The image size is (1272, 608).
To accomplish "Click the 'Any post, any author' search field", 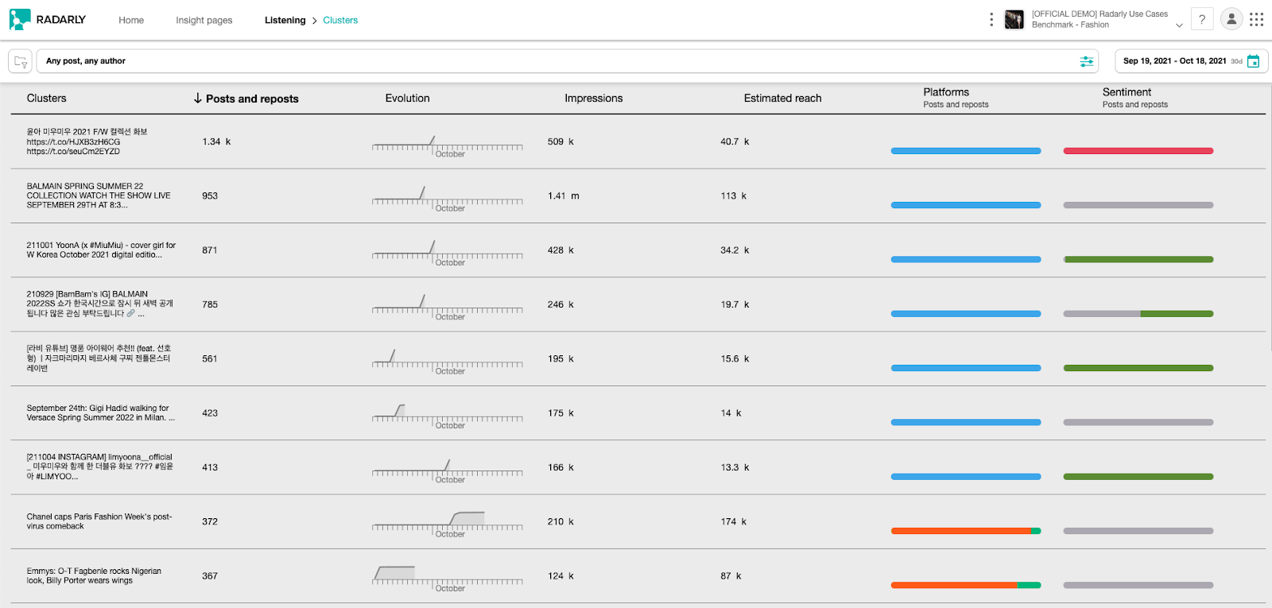I will pos(568,61).
